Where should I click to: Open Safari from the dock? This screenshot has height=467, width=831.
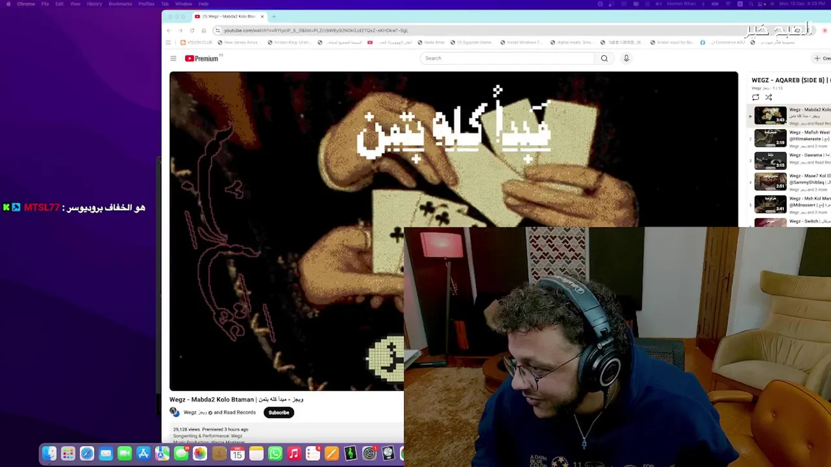pyautogui.click(x=87, y=453)
